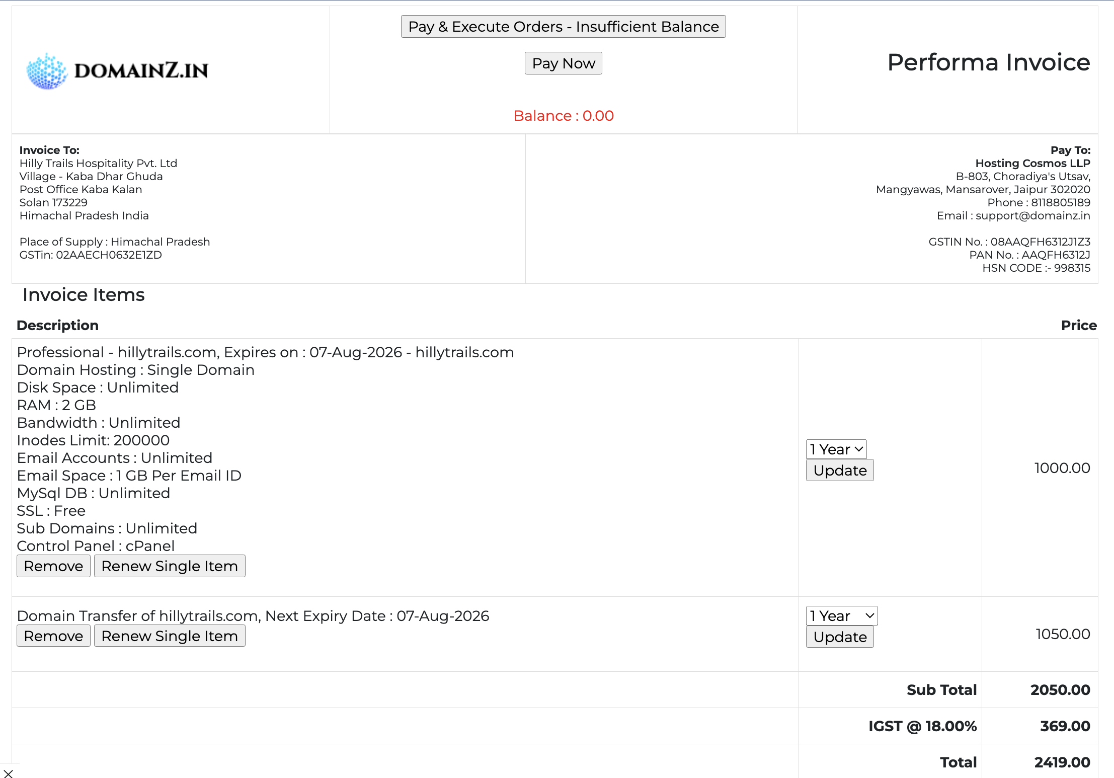The width and height of the screenshot is (1114, 778).
Task: Remove the Professional hosting item
Action: pos(53,566)
